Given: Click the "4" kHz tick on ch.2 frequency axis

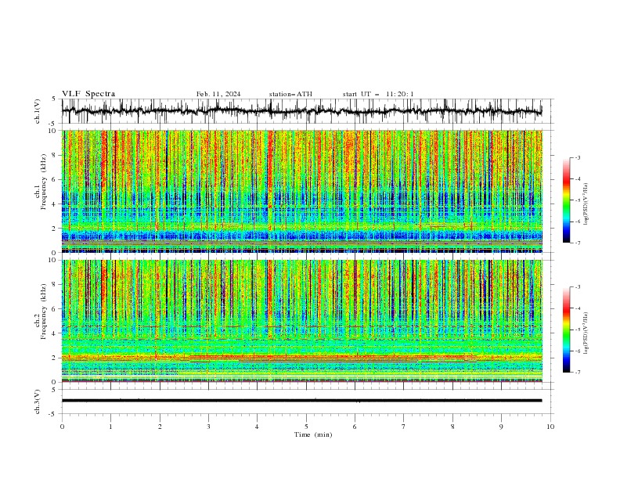Looking at the screenshot, I should (55, 333).
